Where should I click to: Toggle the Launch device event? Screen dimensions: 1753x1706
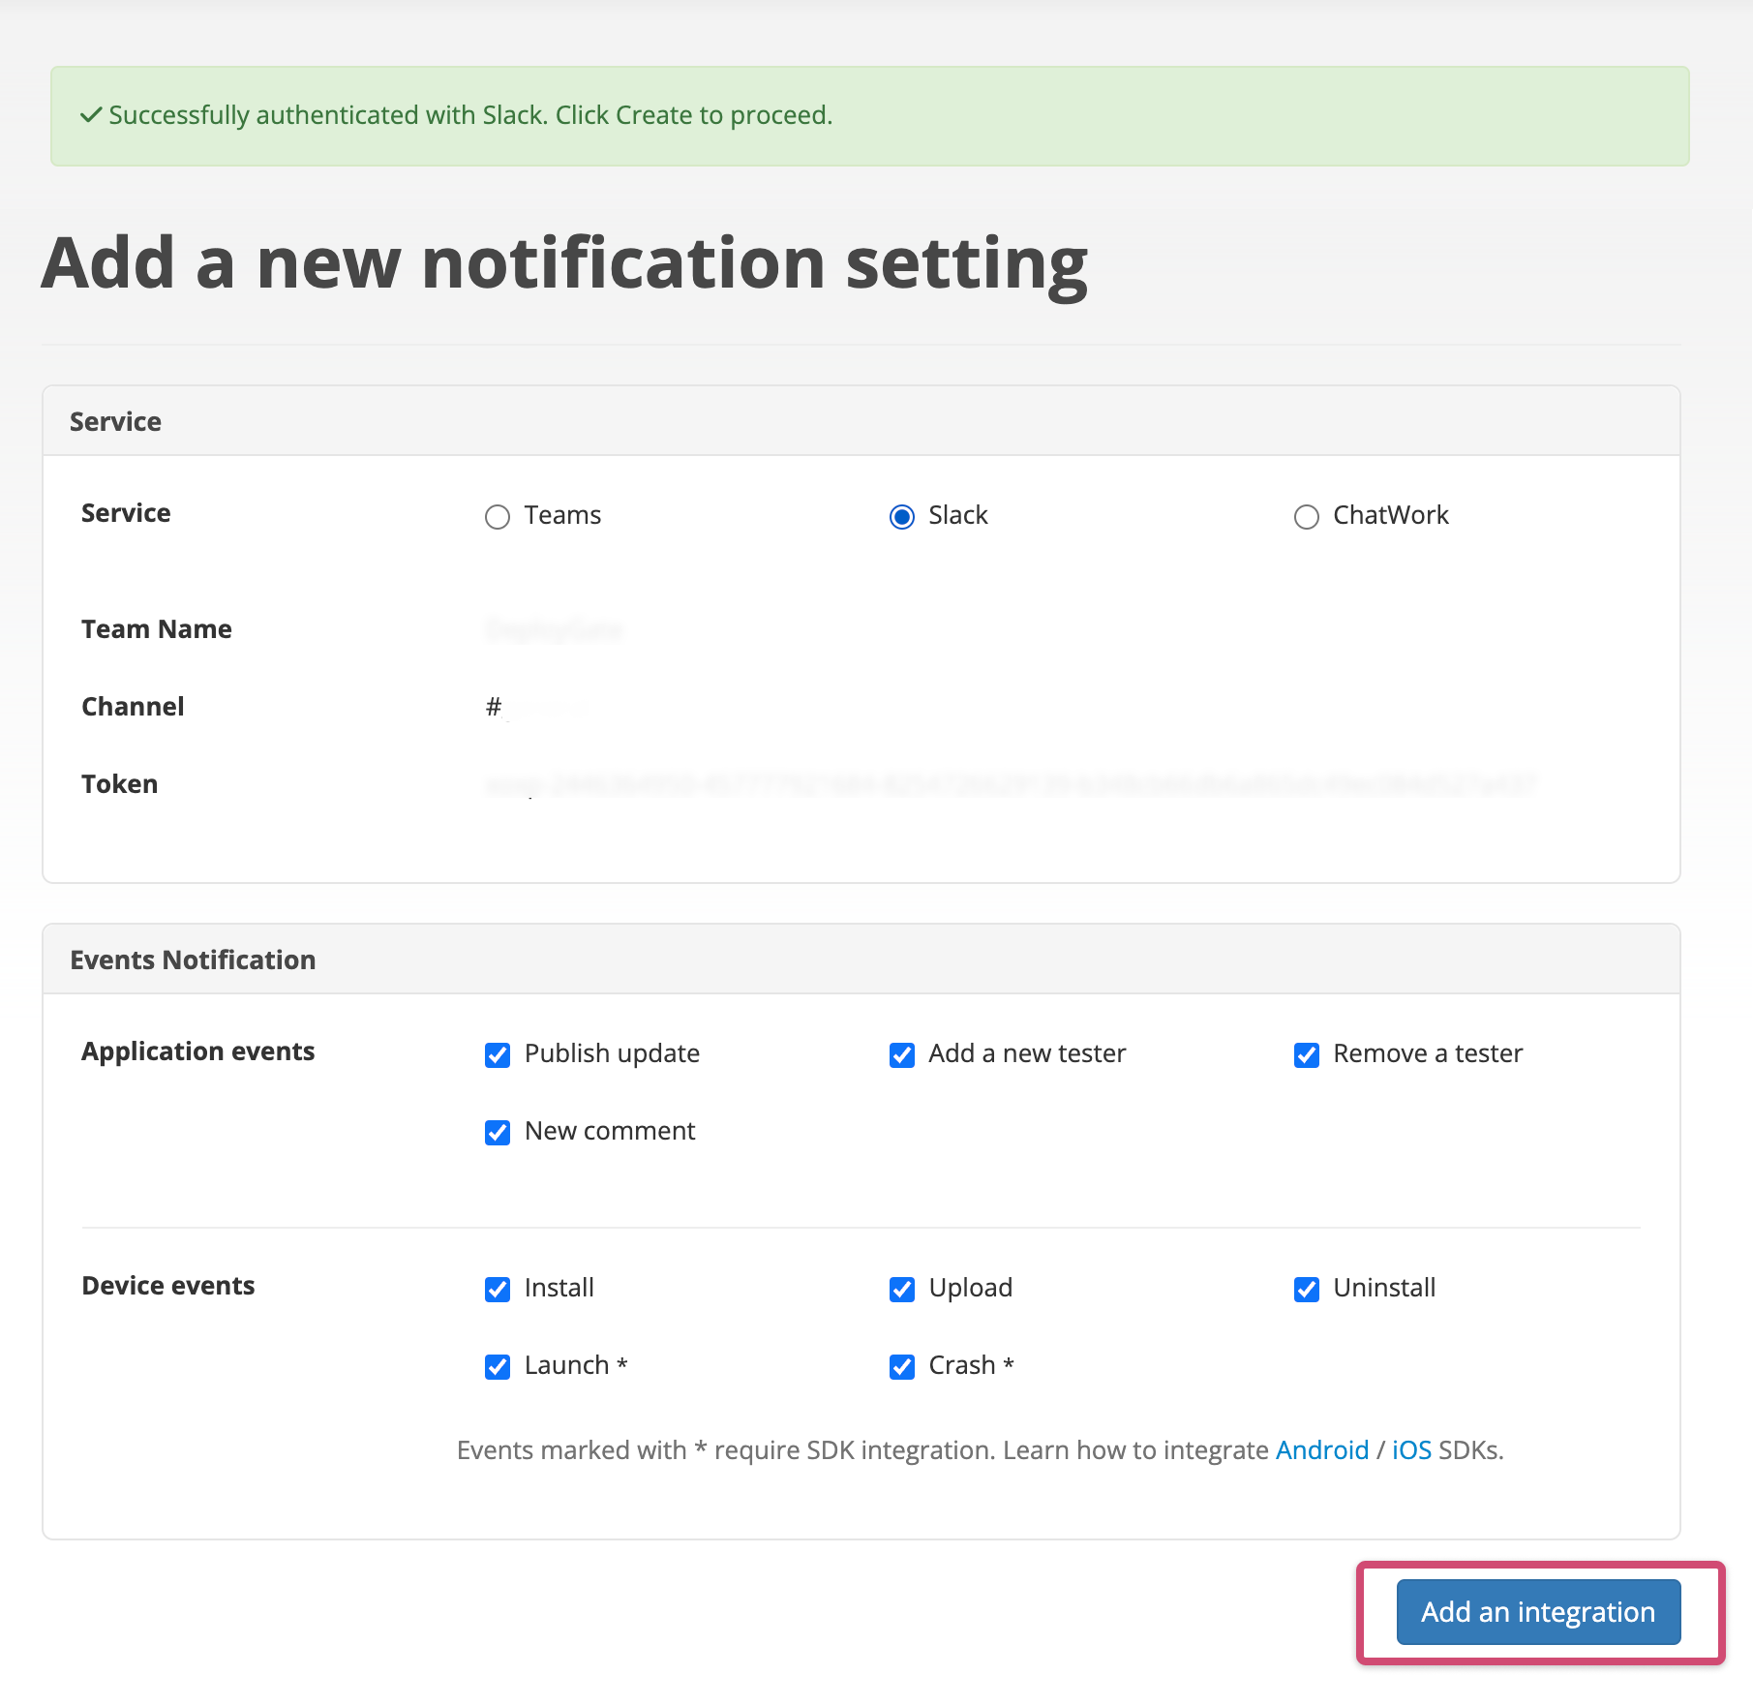click(x=497, y=1366)
